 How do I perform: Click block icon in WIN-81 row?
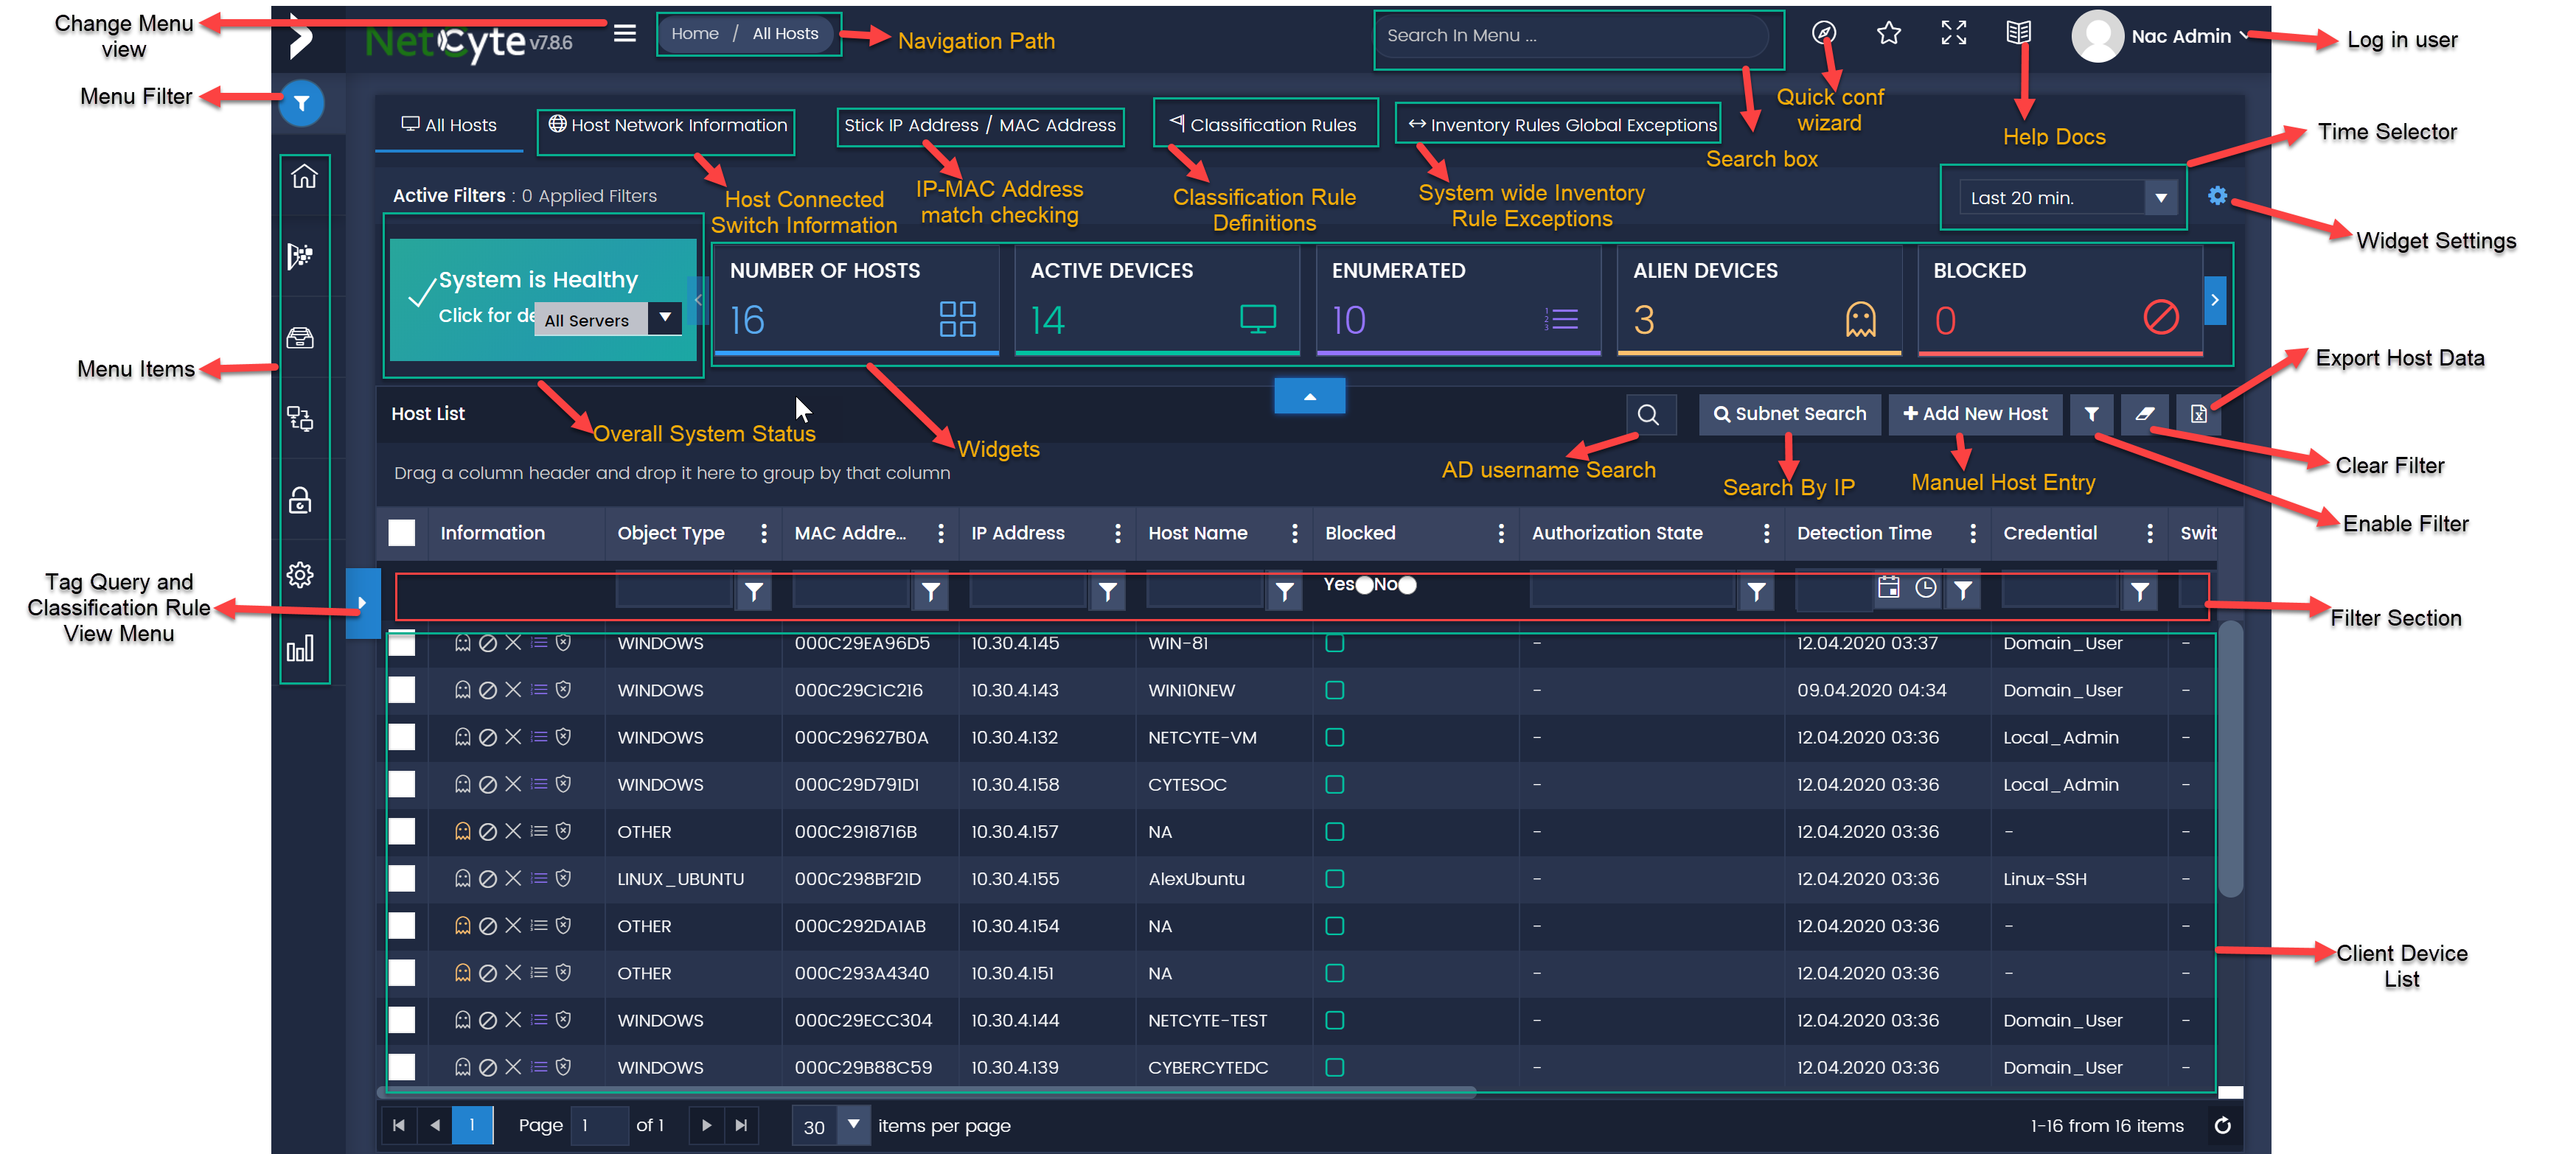(x=488, y=643)
